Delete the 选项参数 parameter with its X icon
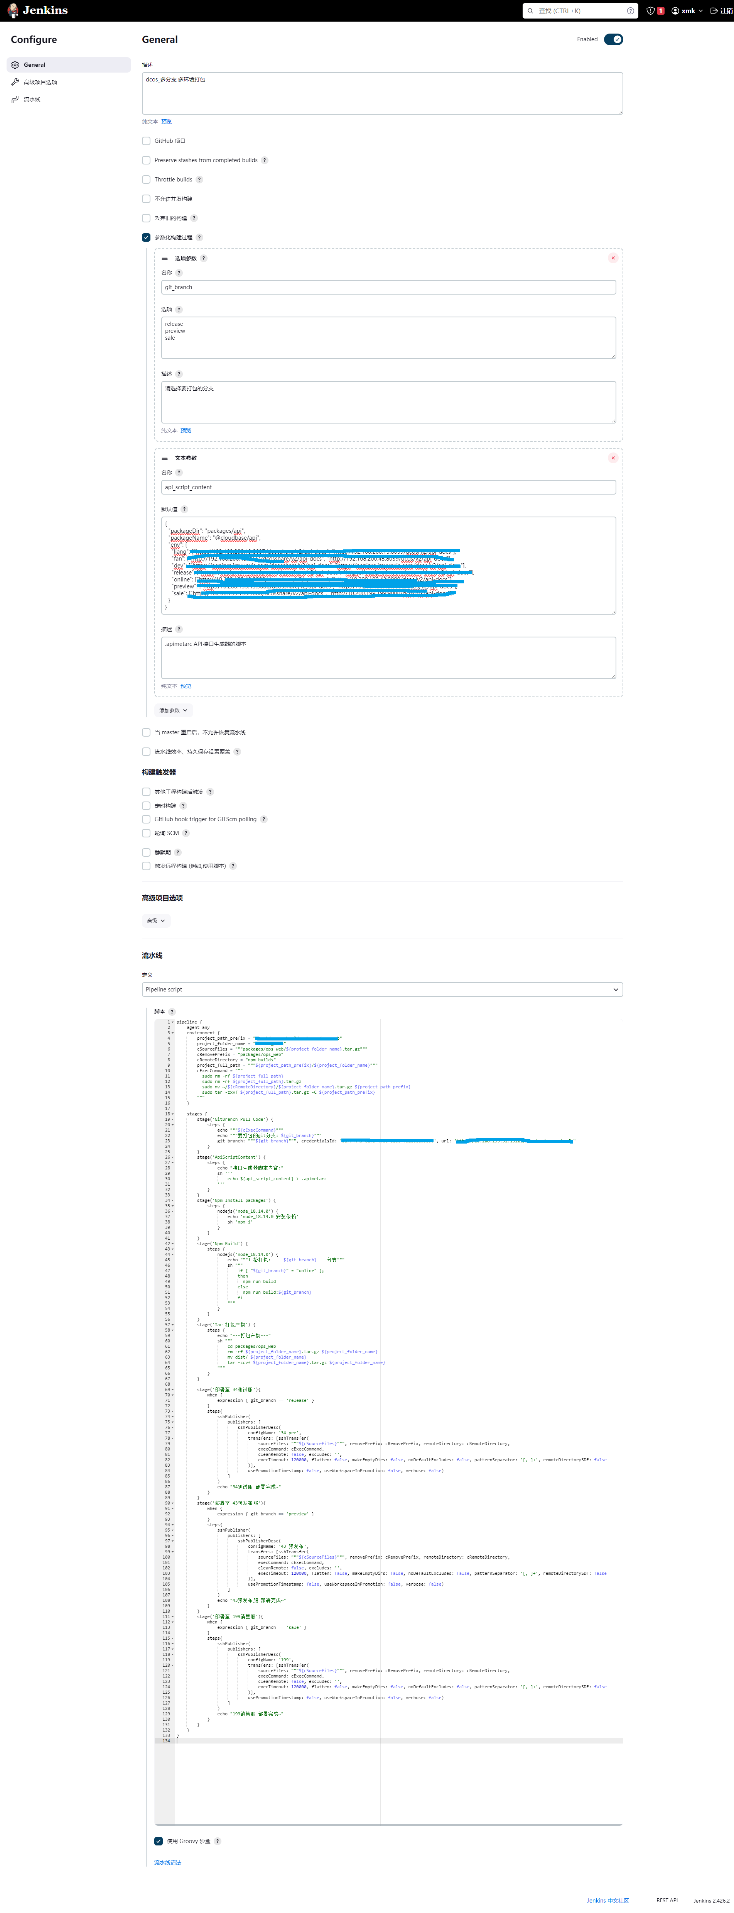This screenshot has width=734, height=1913. click(x=613, y=258)
